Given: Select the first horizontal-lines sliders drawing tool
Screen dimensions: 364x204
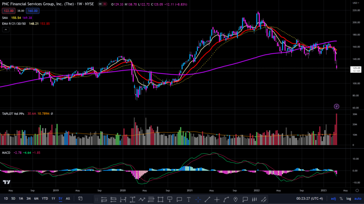Looking at the screenshot, I should click(x=104, y=200).
